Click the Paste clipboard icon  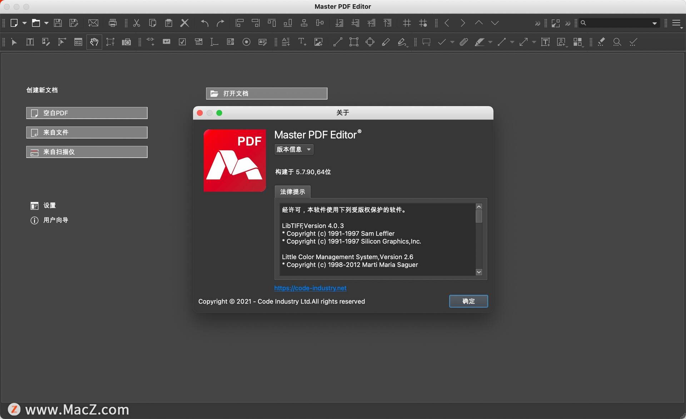coord(169,23)
